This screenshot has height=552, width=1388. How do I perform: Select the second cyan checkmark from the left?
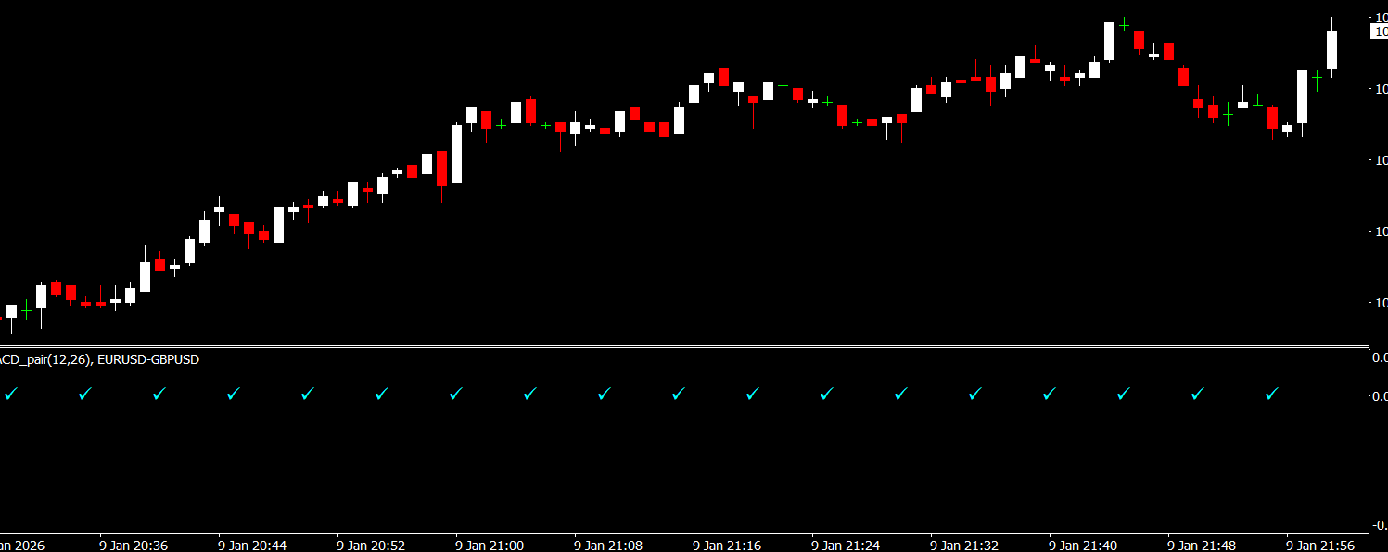click(84, 394)
